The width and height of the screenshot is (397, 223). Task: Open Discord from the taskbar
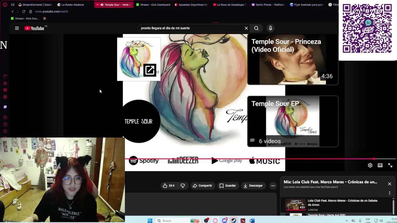(x=225, y=221)
